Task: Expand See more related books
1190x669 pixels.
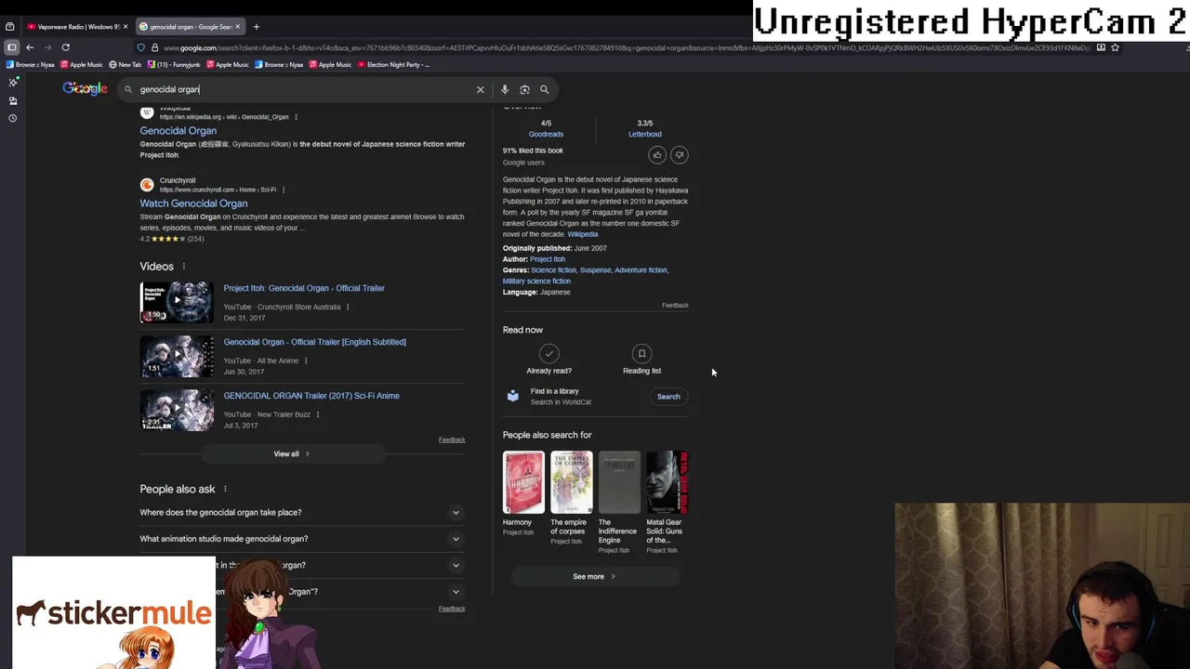Action: [594, 576]
